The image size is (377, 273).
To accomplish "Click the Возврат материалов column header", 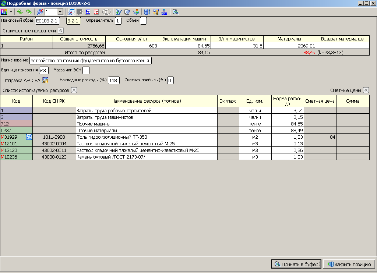I will pos(343,39).
